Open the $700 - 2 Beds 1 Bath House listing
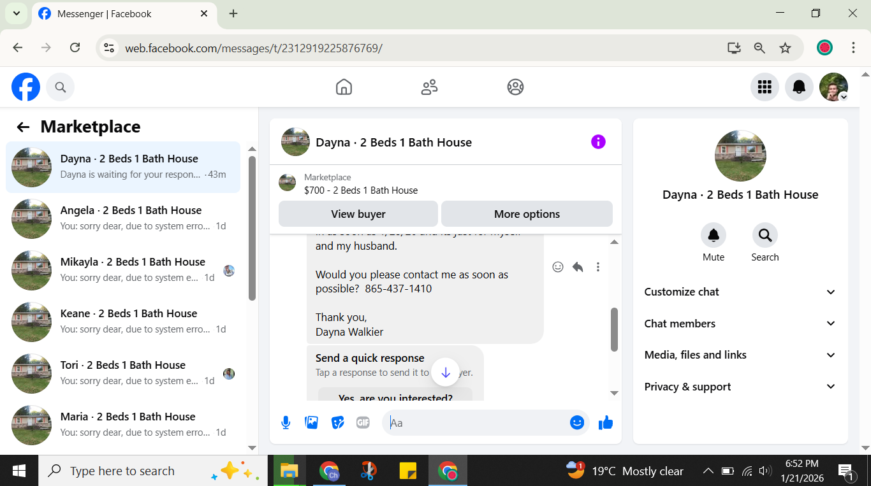The width and height of the screenshot is (871, 486). pos(361,190)
